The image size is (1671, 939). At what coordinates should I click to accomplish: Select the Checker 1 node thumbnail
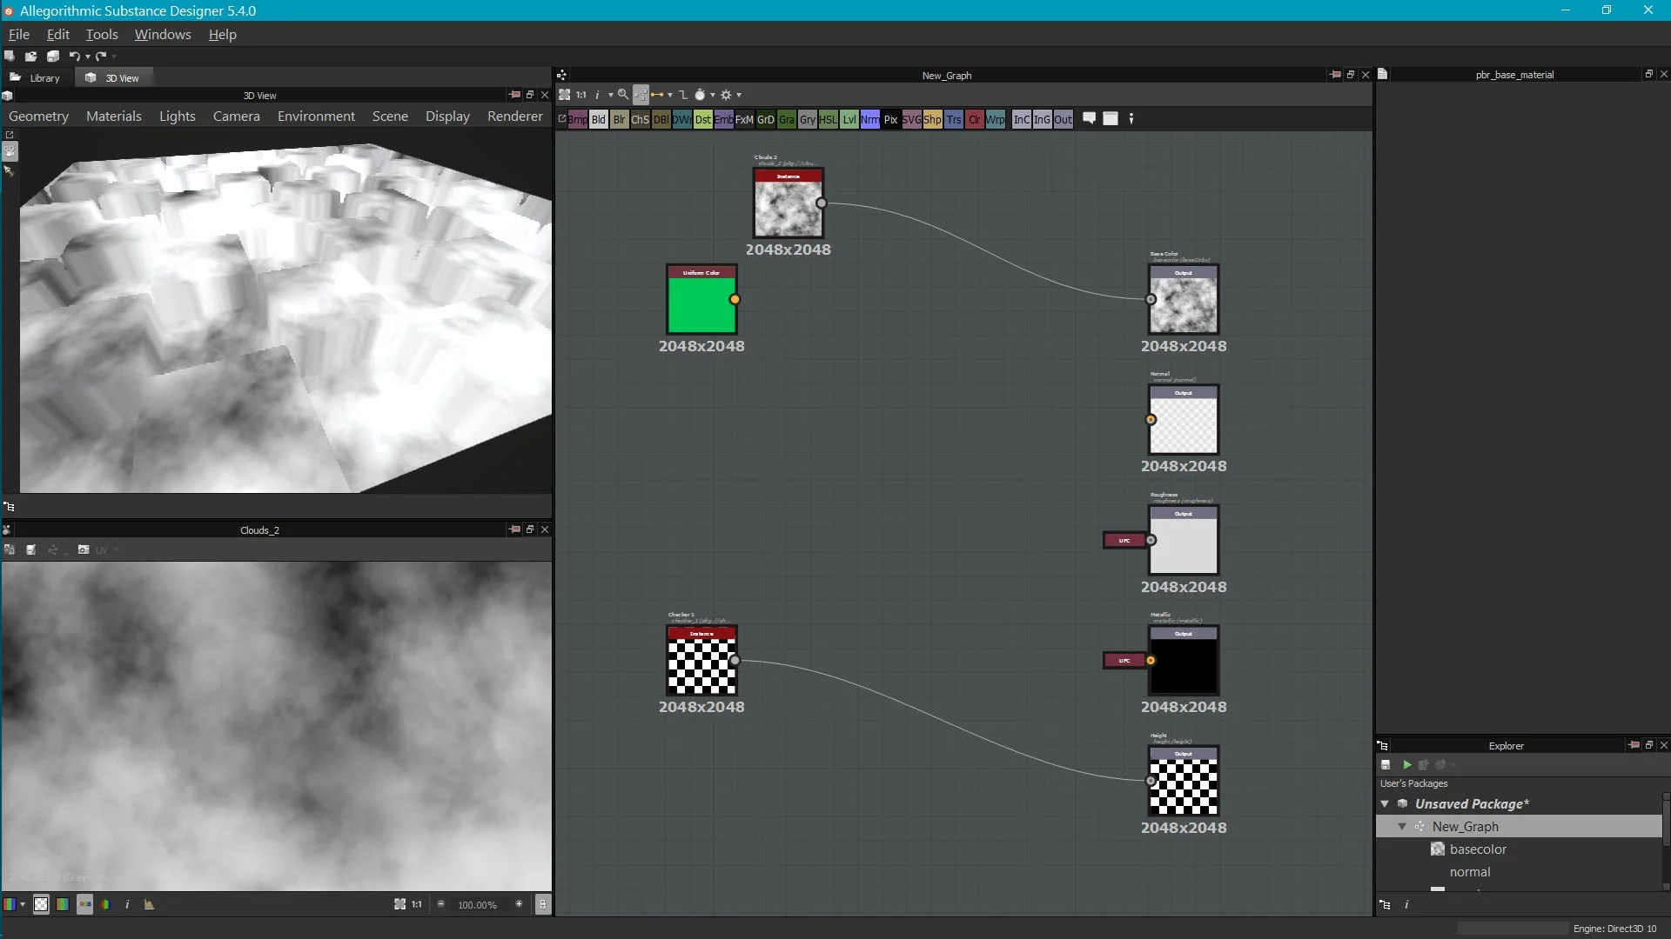click(701, 660)
